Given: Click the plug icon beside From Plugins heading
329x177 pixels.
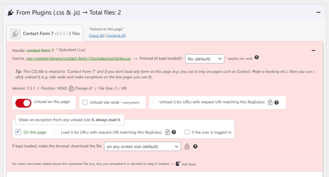Looking at the screenshot, I should point(11,13).
